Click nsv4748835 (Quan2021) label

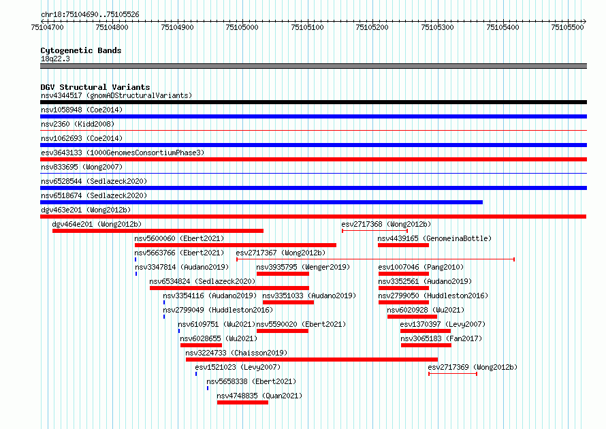pyautogui.click(x=259, y=396)
